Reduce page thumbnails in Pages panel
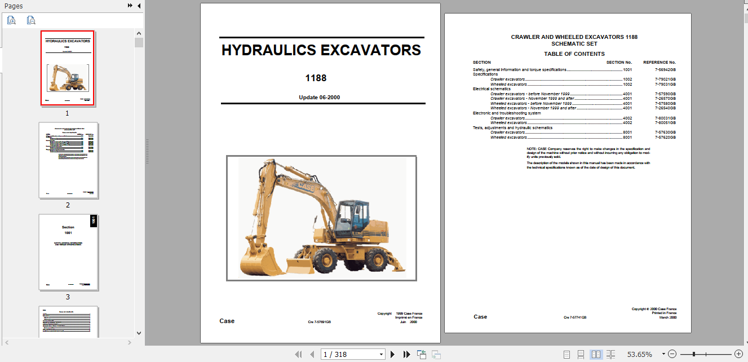This screenshot has width=748, height=362. tap(31, 20)
